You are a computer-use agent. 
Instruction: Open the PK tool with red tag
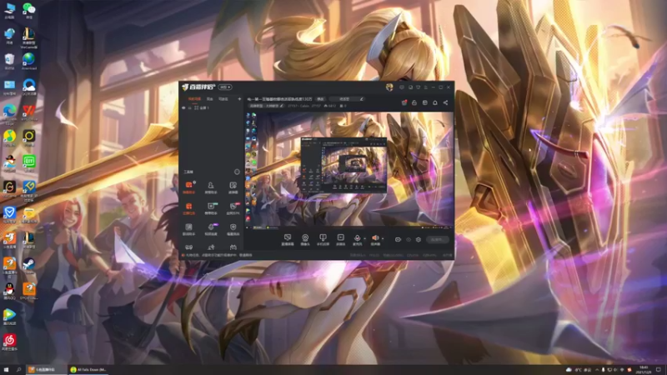(x=233, y=207)
